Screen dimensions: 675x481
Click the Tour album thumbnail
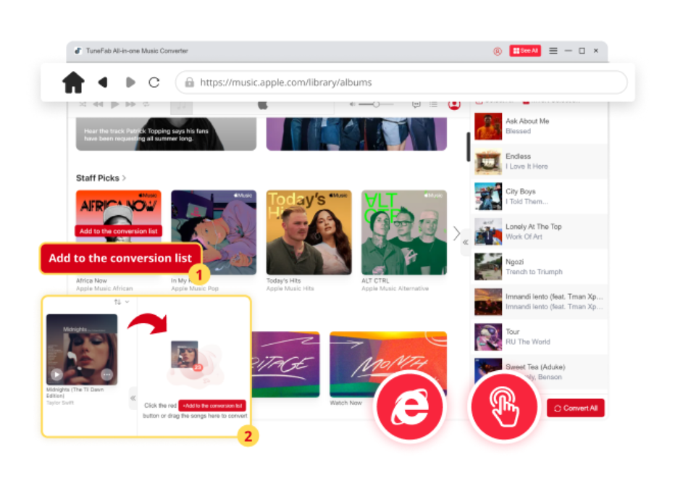pyautogui.click(x=488, y=337)
